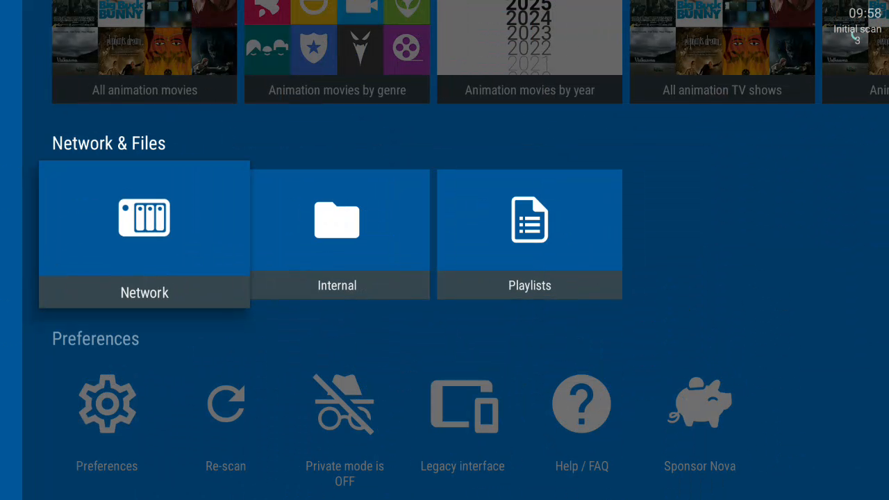The width and height of the screenshot is (889, 500).
Task: Click the Network & Files heading
Action: pyautogui.click(x=109, y=143)
